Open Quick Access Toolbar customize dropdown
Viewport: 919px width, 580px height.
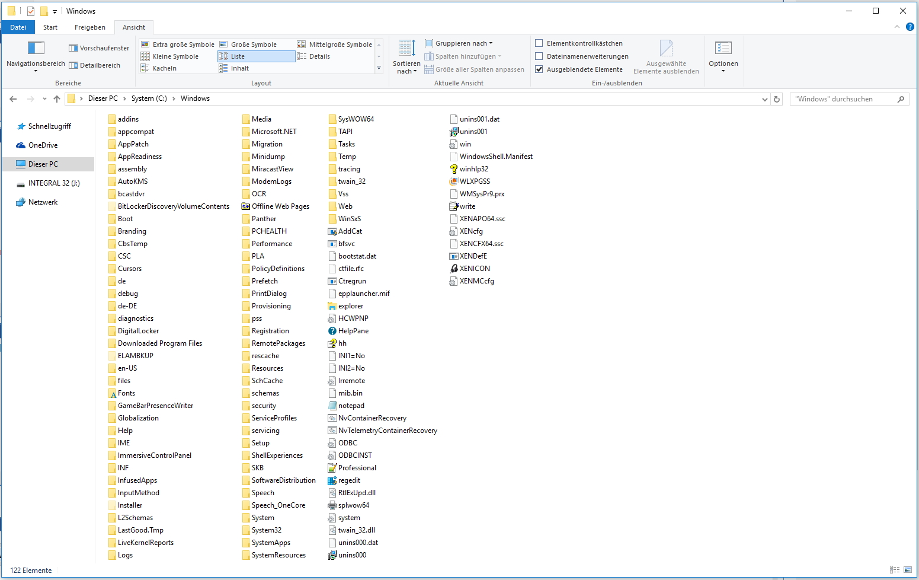55,11
